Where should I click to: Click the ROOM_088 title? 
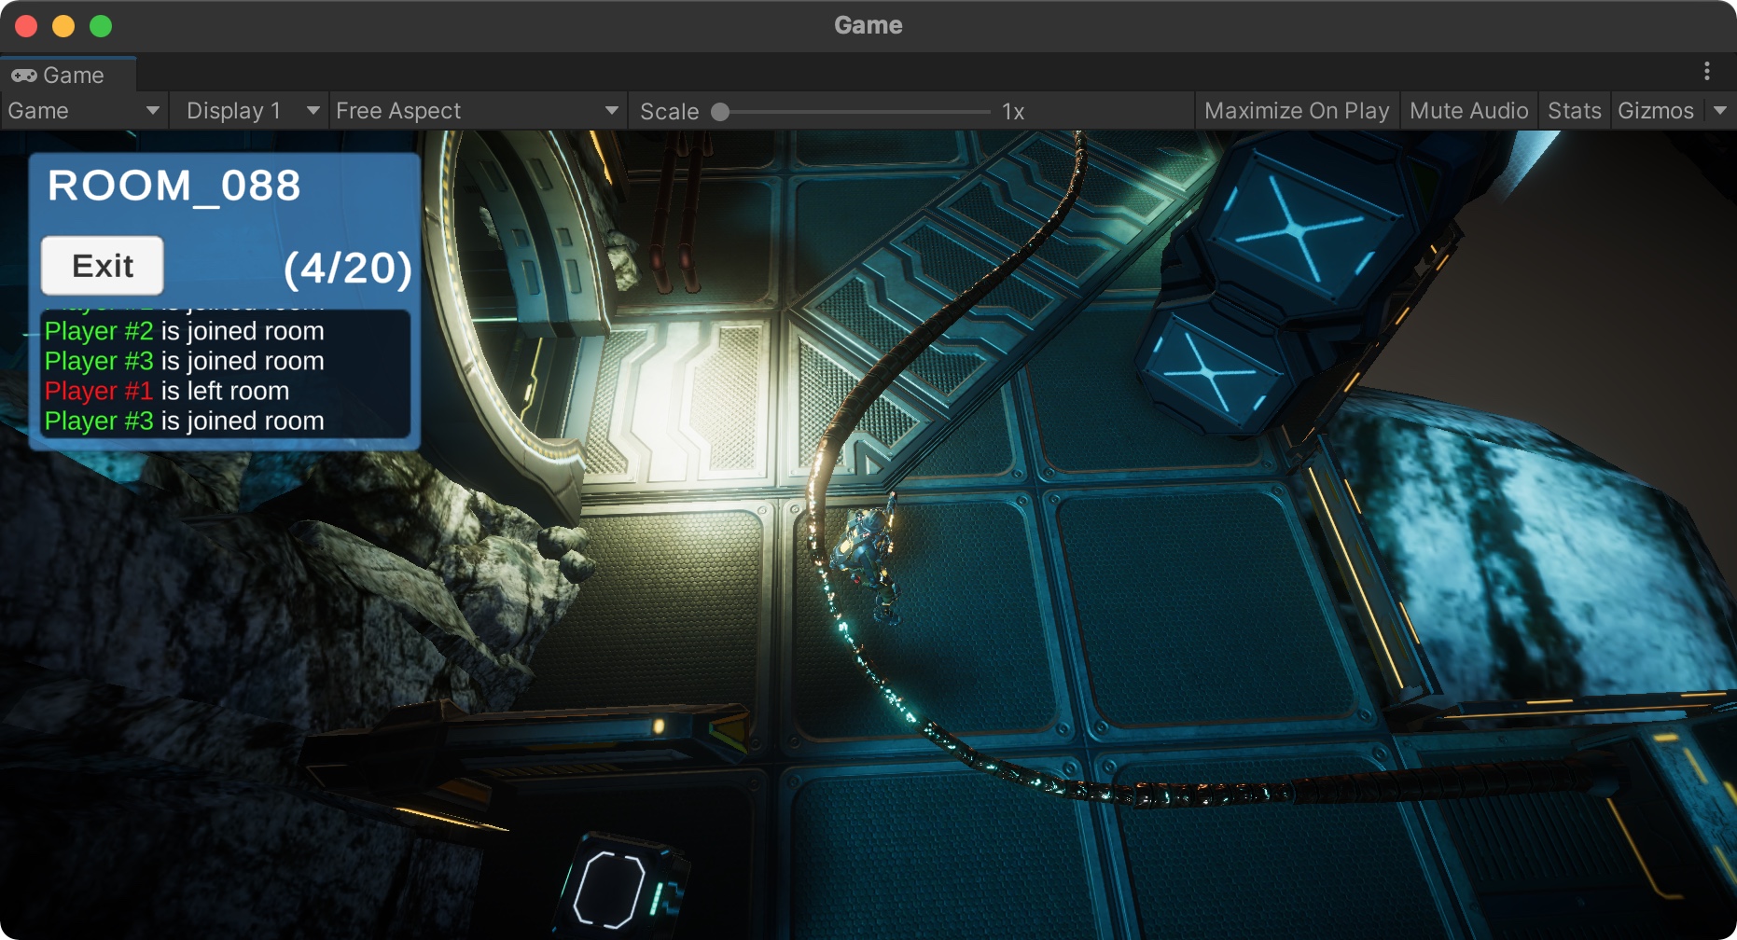coord(174,186)
